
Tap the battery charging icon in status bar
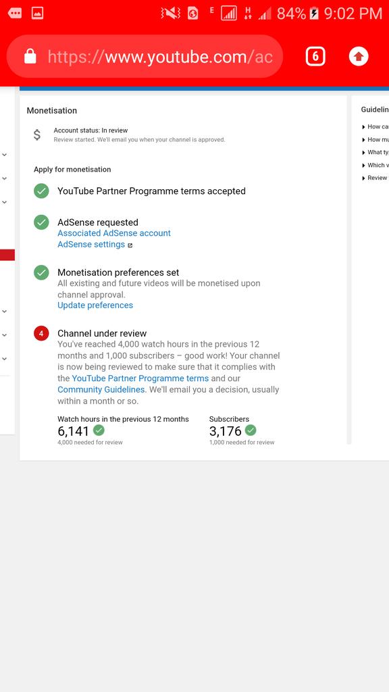[x=314, y=14]
